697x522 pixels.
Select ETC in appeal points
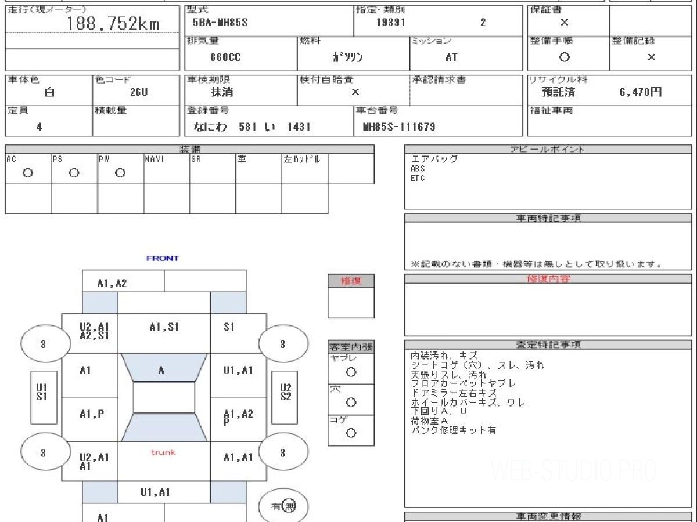tap(418, 178)
